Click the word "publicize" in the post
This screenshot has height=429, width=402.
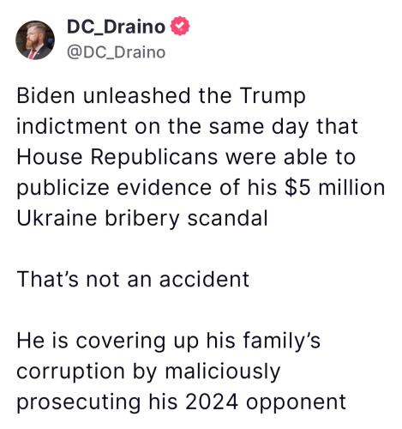pos(63,189)
